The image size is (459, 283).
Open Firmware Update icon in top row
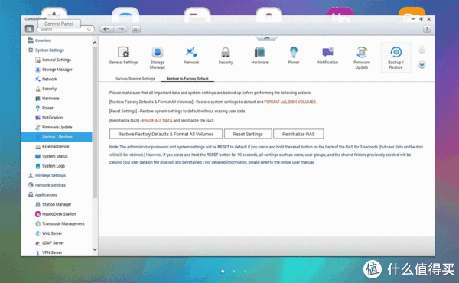coord(362,57)
